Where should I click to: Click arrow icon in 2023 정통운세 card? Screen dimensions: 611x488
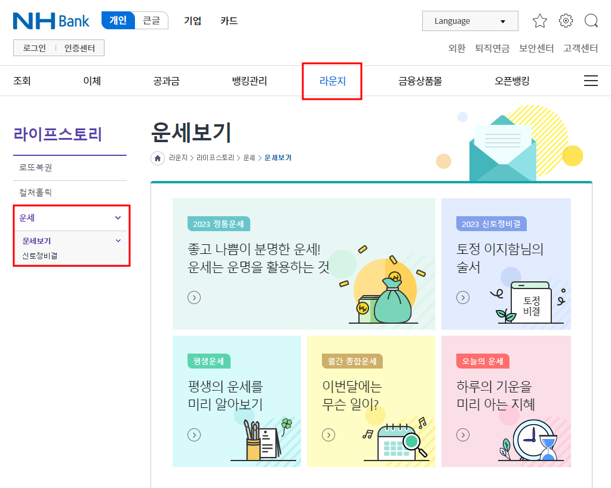[194, 297]
